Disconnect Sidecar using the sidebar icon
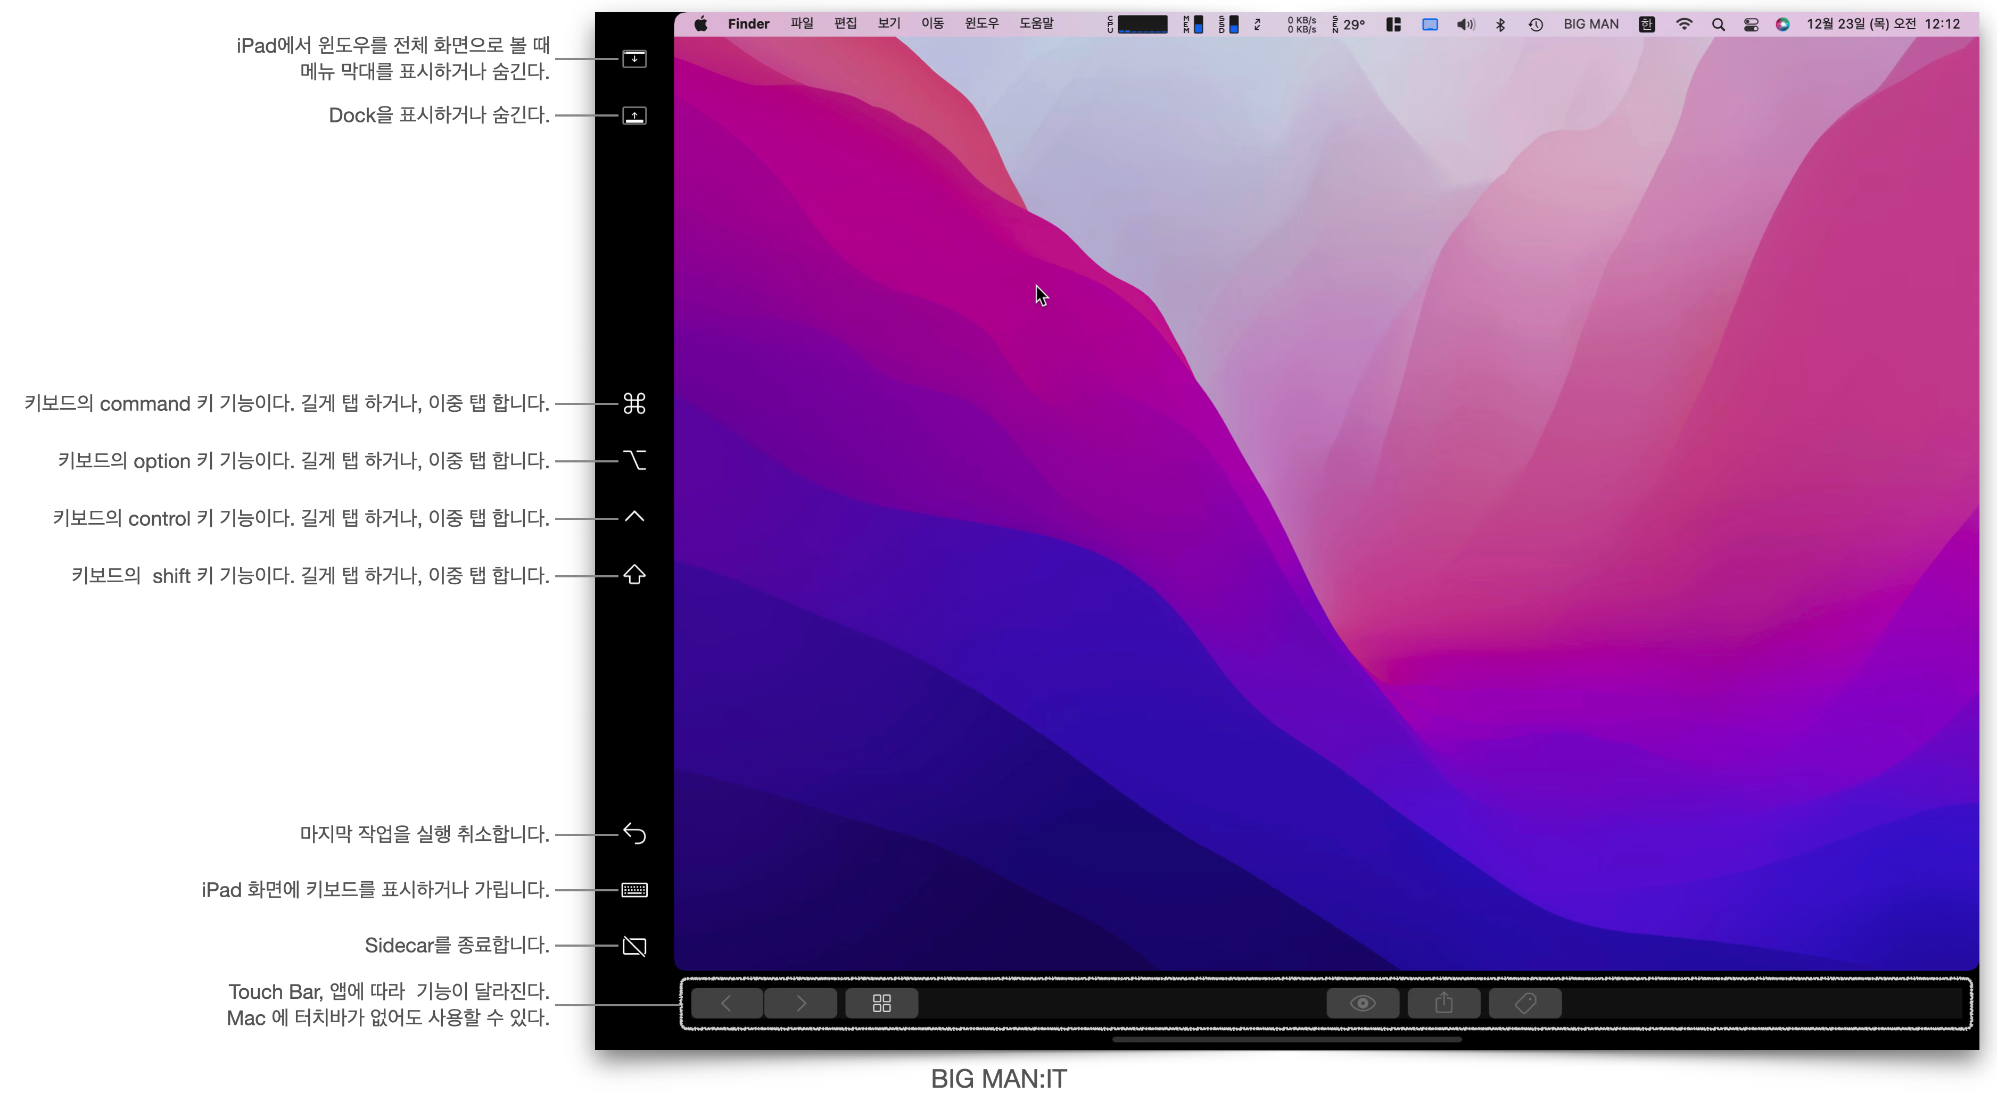 pos(634,946)
